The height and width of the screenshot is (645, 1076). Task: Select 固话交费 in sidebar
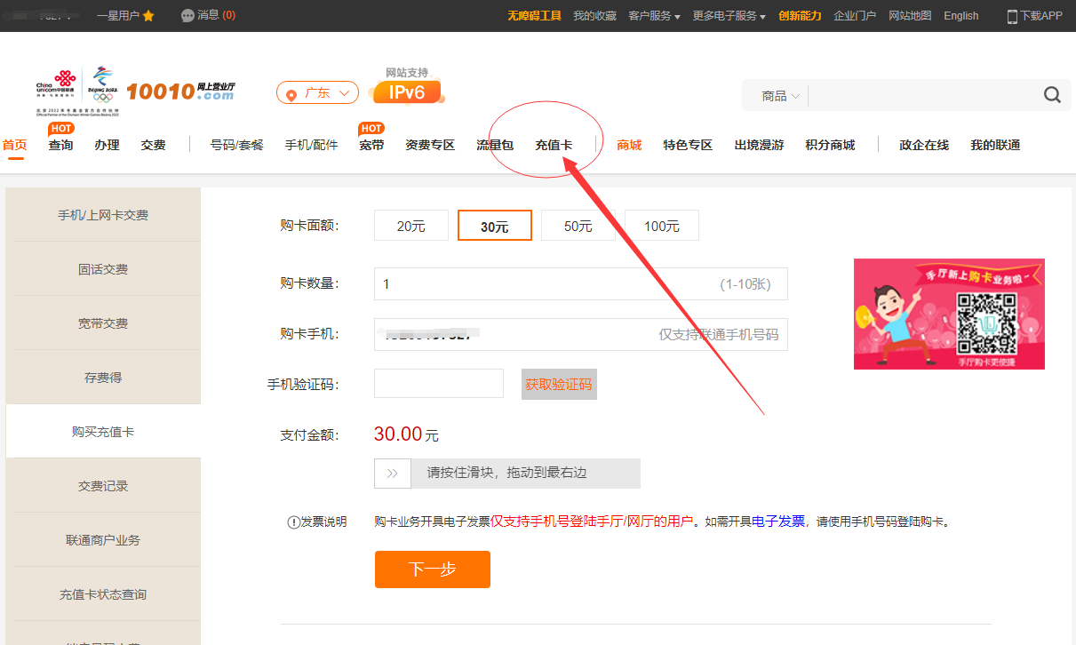point(103,269)
